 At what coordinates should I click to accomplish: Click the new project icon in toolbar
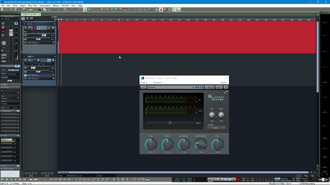coord(2,10)
